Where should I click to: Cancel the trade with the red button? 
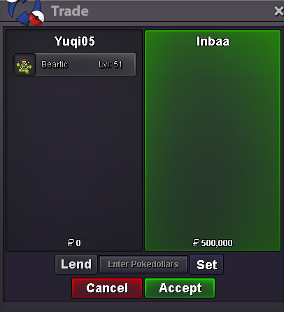click(x=107, y=288)
